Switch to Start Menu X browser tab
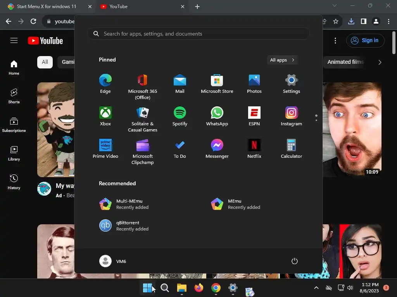397x297 pixels. tap(47, 7)
